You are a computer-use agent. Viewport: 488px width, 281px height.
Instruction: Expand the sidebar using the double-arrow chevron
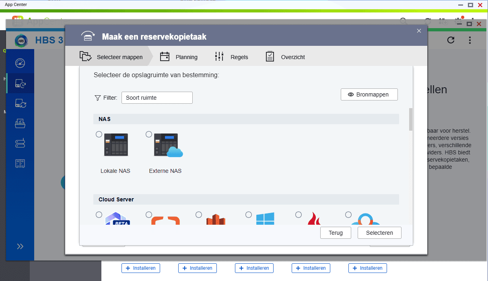tap(21, 246)
